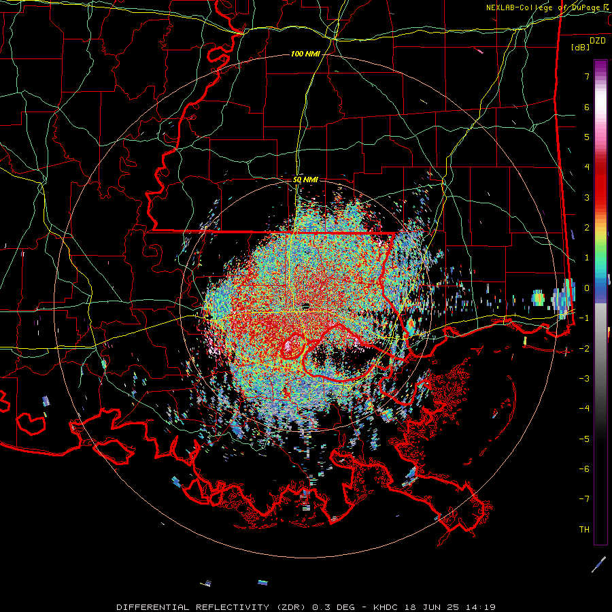Click the 50 NMI range ring label

tap(305, 180)
